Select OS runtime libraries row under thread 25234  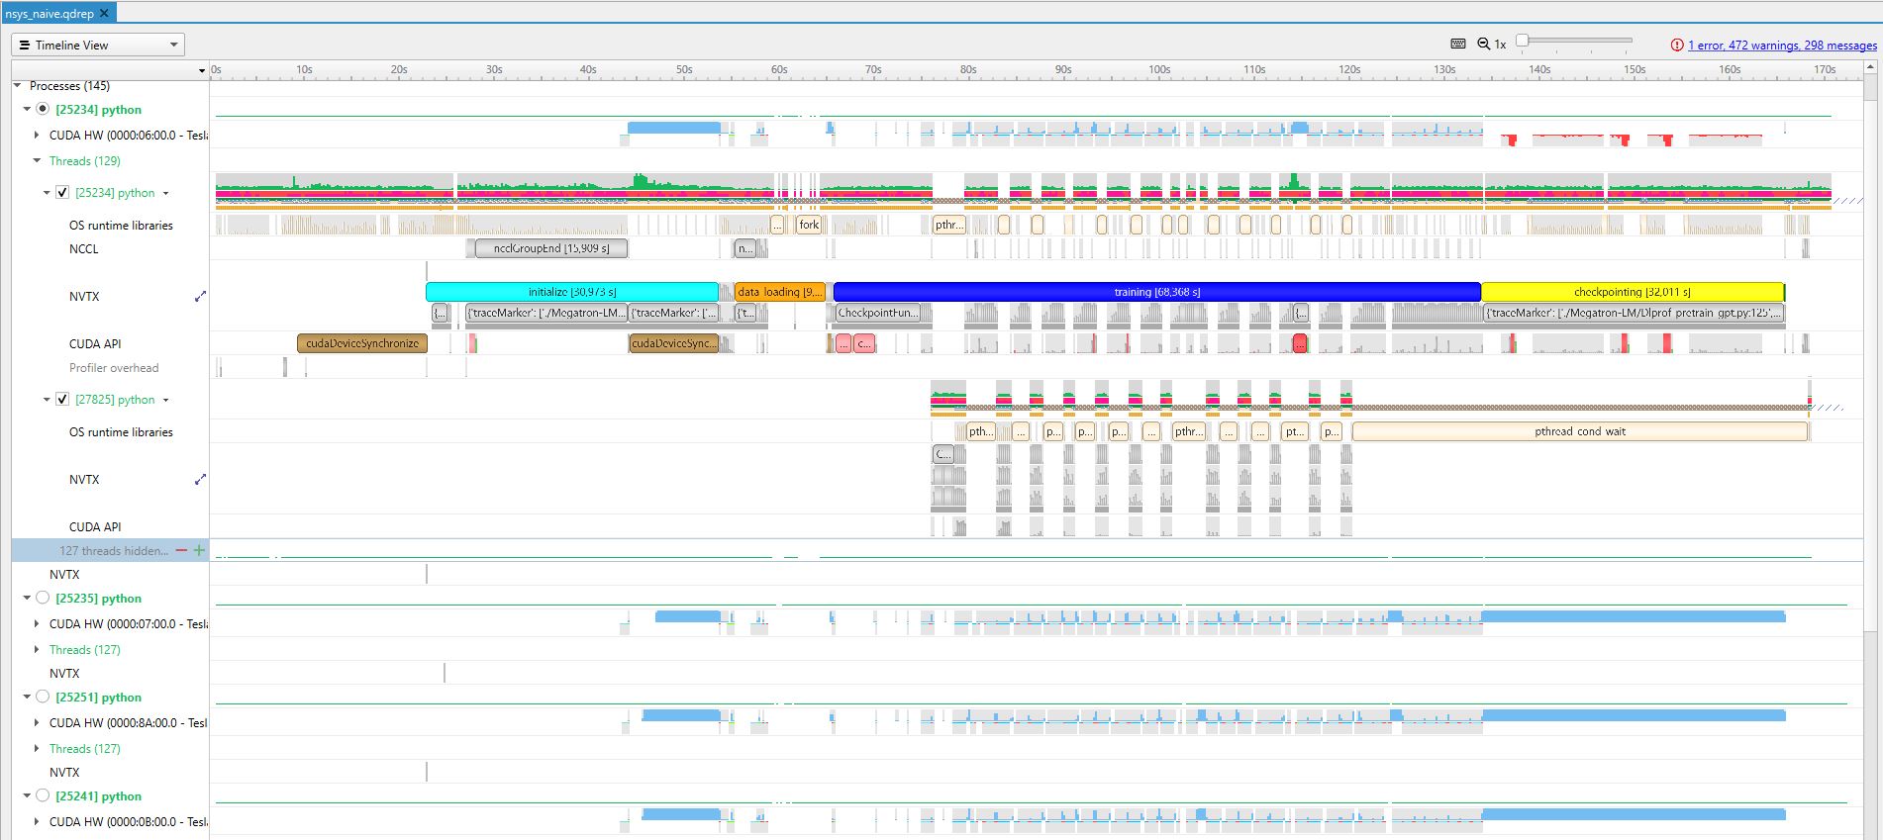coord(121,226)
